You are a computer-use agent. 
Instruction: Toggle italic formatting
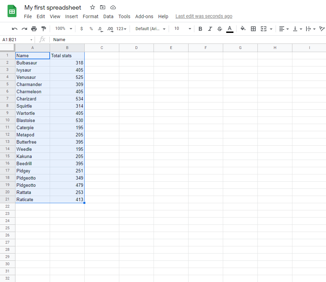pos(210,29)
